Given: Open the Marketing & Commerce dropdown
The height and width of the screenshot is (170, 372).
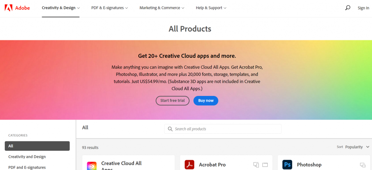Looking at the screenshot, I should pyautogui.click(x=162, y=8).
